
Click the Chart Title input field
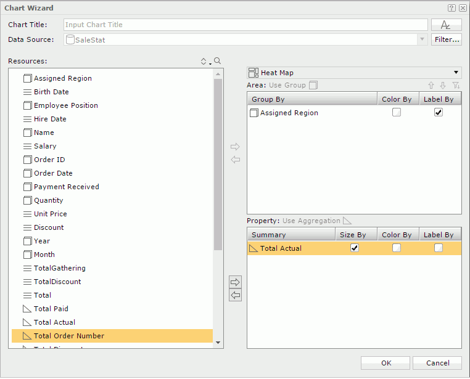[245, 25]
